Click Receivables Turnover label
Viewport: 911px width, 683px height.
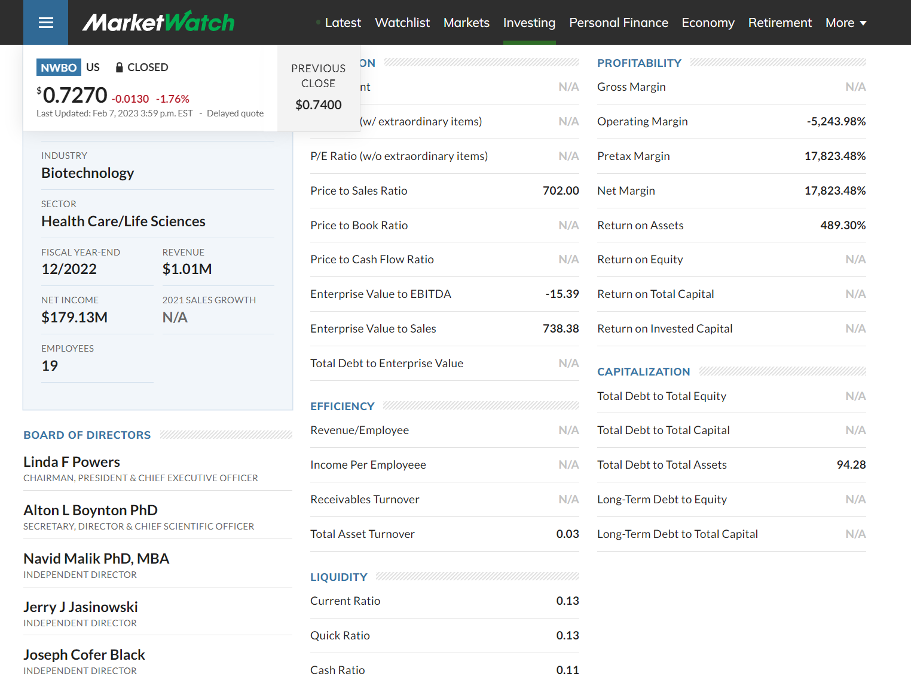pos(365,500)
